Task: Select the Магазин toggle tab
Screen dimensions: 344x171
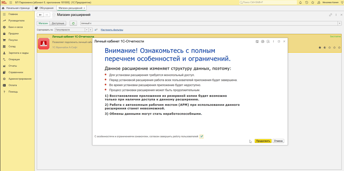Action: coord(43,23)
